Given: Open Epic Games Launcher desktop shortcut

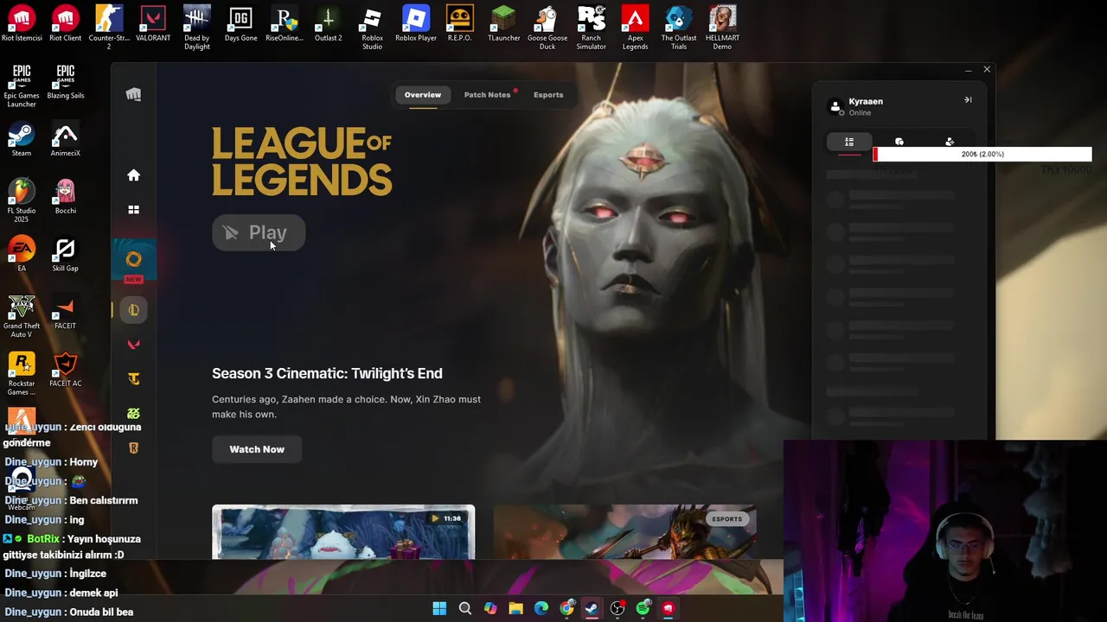Looking at the screenshot, I should pyautogui.click(x=22, y=86).
